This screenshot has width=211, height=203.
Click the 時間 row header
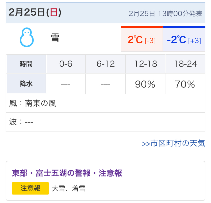[26, 64]
